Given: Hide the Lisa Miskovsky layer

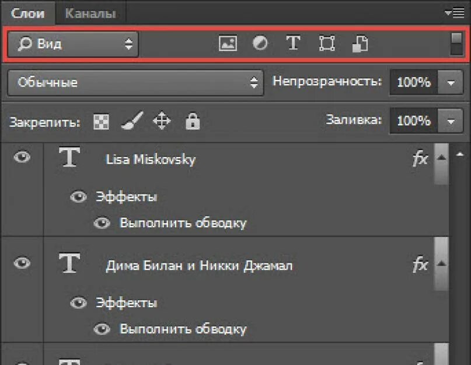Looking at the screenshot, I should tap(22, 157).
